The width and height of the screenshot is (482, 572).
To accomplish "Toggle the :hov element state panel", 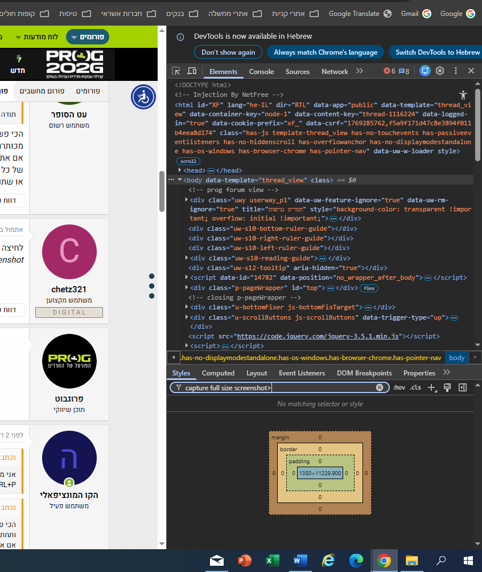I will 399,387.
